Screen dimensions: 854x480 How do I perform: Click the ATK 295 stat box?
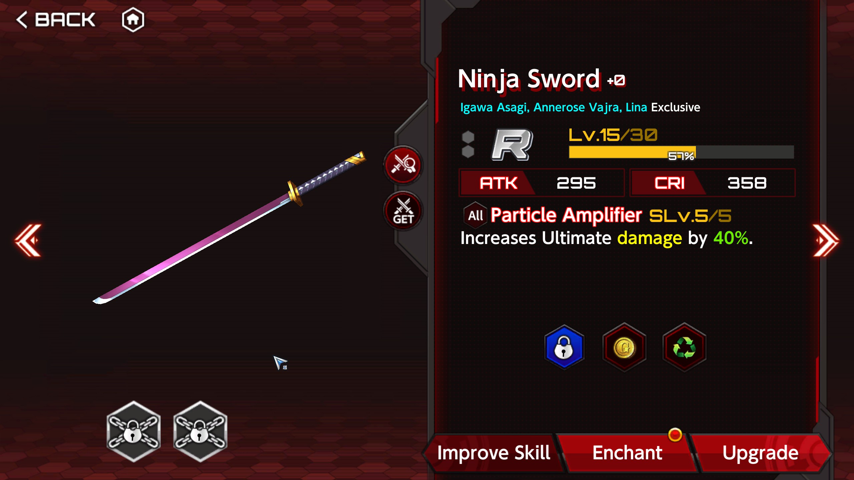[541, 183]
